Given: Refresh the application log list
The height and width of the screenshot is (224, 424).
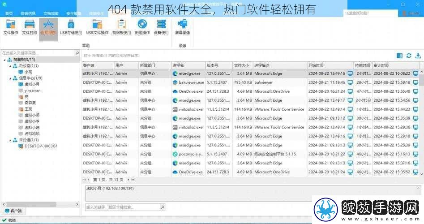Looking at the screenshot, I should click(409, 56).
